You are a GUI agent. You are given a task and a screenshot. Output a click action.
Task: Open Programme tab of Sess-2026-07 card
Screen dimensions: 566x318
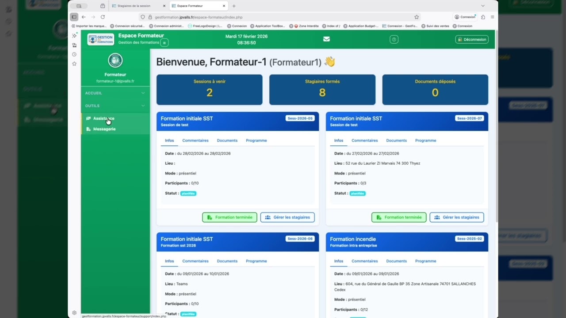click(x=426, y=140)
